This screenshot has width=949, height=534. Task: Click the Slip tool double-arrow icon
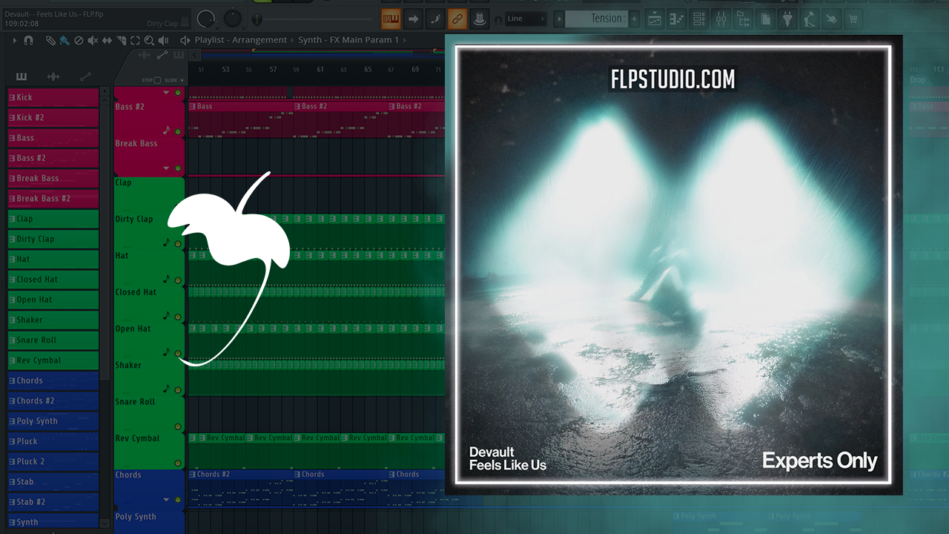(x=107, y=40)
